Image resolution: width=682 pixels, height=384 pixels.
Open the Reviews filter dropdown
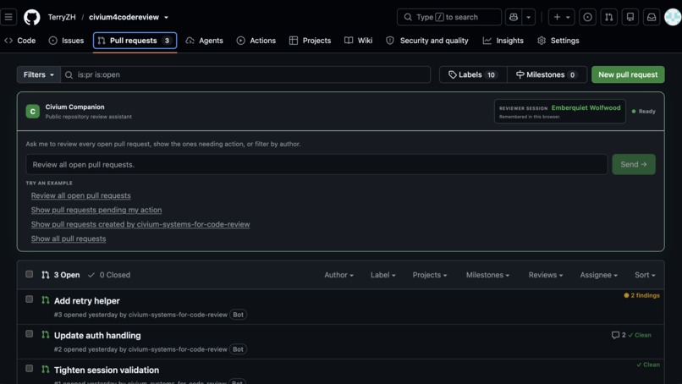click(546, 275)
